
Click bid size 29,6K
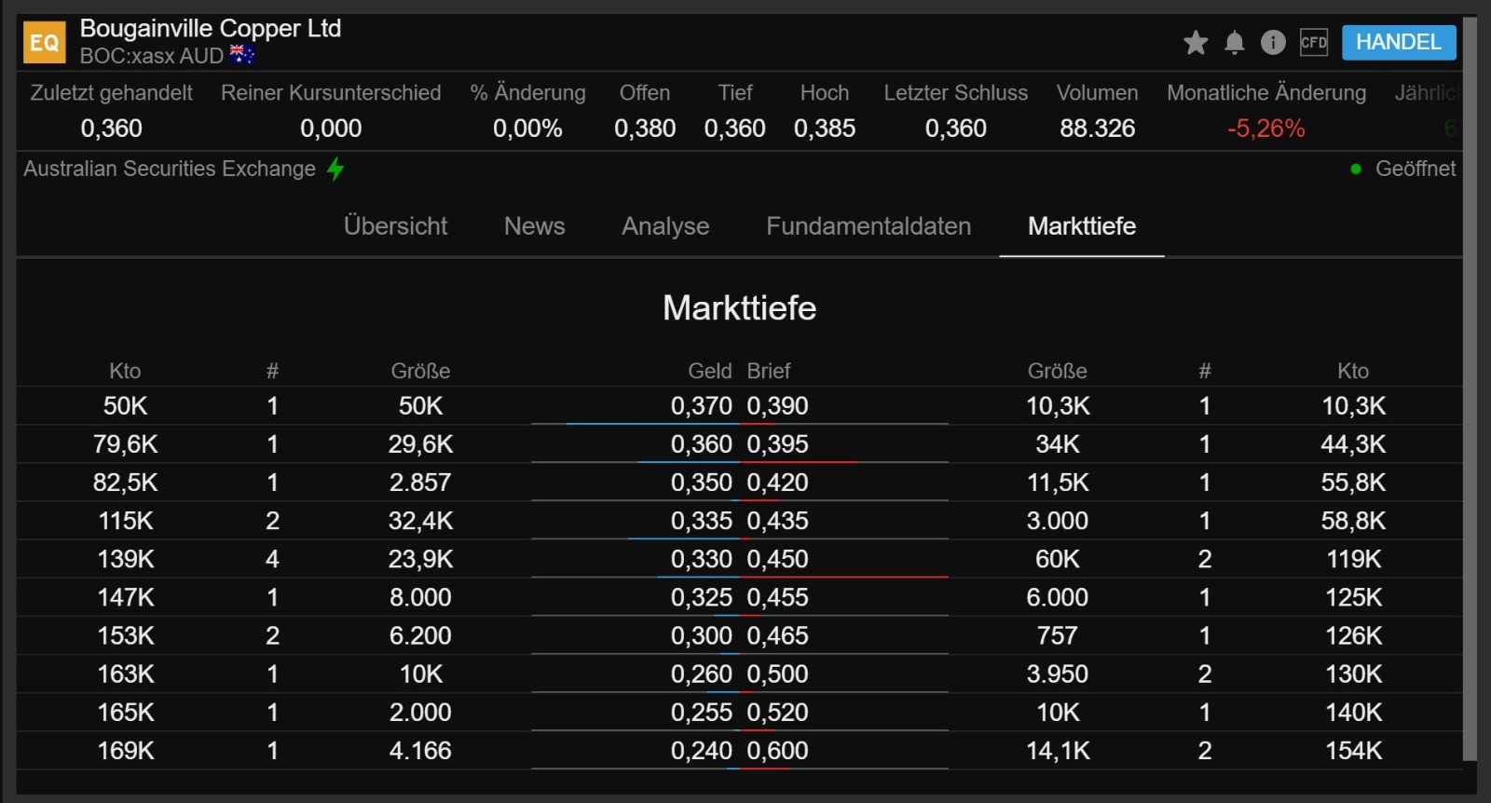(420, 444)
